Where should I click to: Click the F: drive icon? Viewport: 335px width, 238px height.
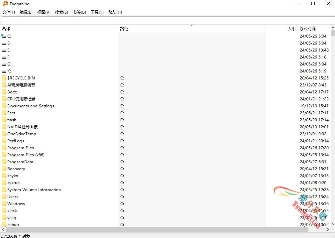[4, 57]
